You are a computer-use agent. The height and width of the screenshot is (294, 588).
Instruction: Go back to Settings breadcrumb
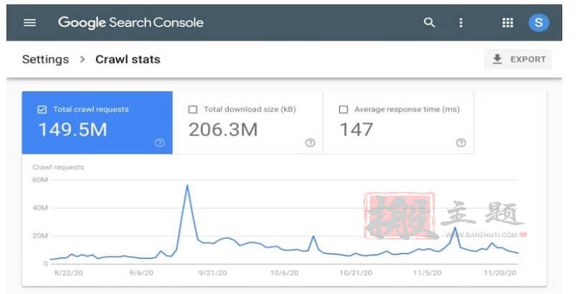click(45, 60)
